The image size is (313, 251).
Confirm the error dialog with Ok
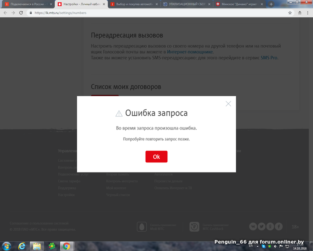(x=156, y=156)
